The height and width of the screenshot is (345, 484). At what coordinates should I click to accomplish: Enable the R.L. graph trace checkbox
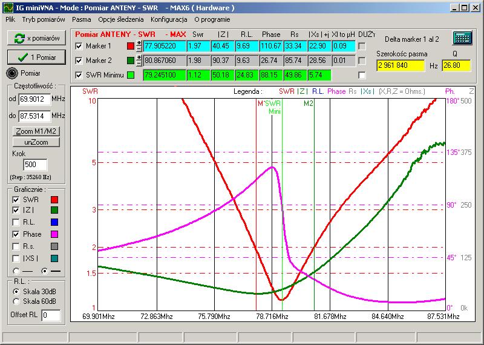click(x=16, y=222)
